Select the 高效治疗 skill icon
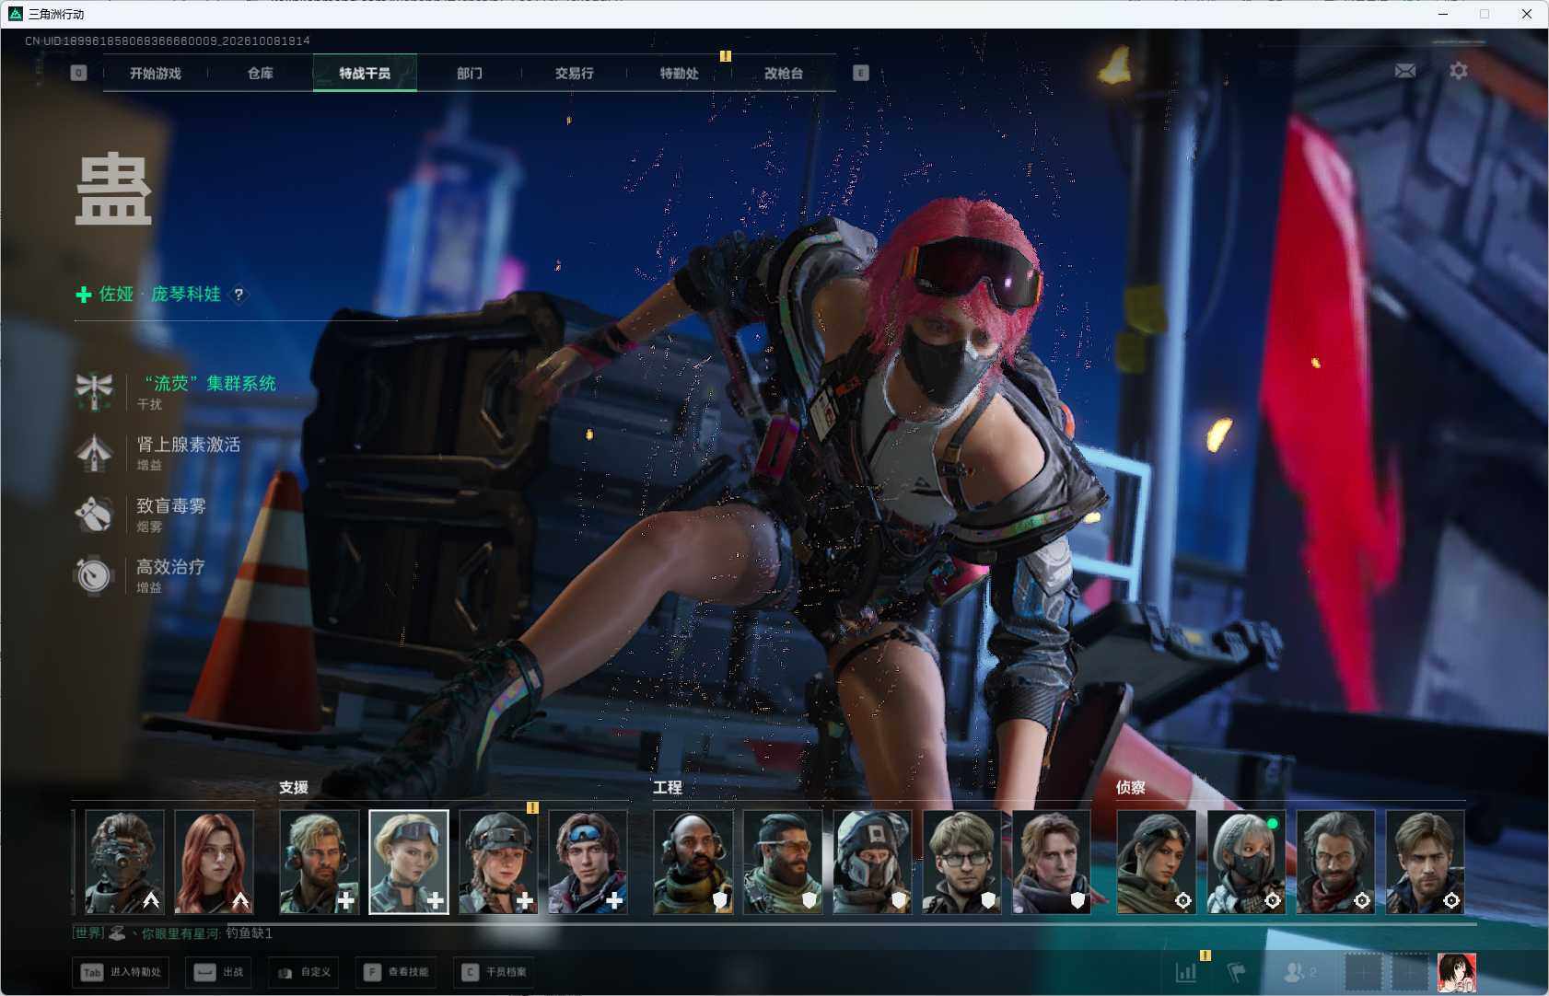This screenshot has height=996, width=1549. pyautogui.click(x=94, y=575)
